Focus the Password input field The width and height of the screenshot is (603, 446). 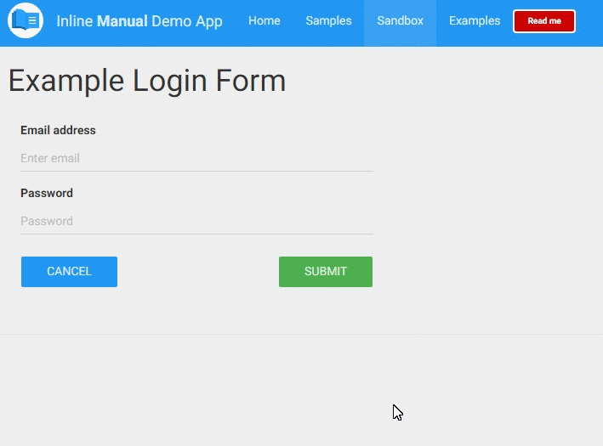(196, 221)
